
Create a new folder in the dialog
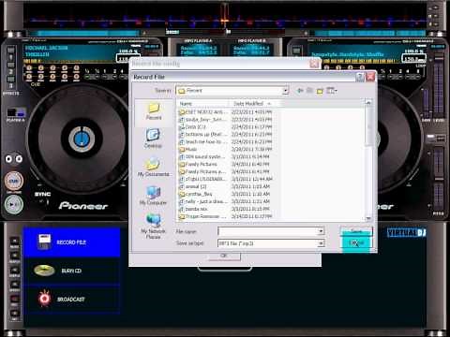(x=320, y=91)
